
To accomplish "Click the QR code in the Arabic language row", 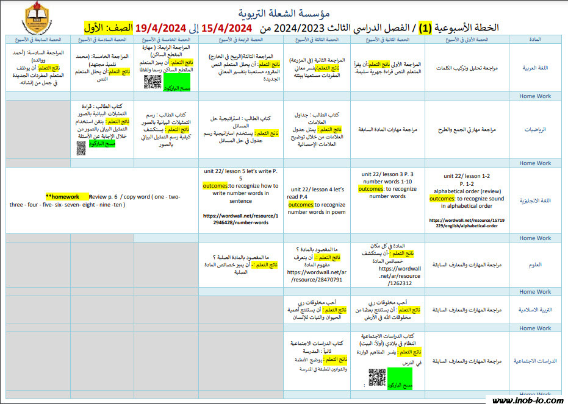I will (153, 82).
